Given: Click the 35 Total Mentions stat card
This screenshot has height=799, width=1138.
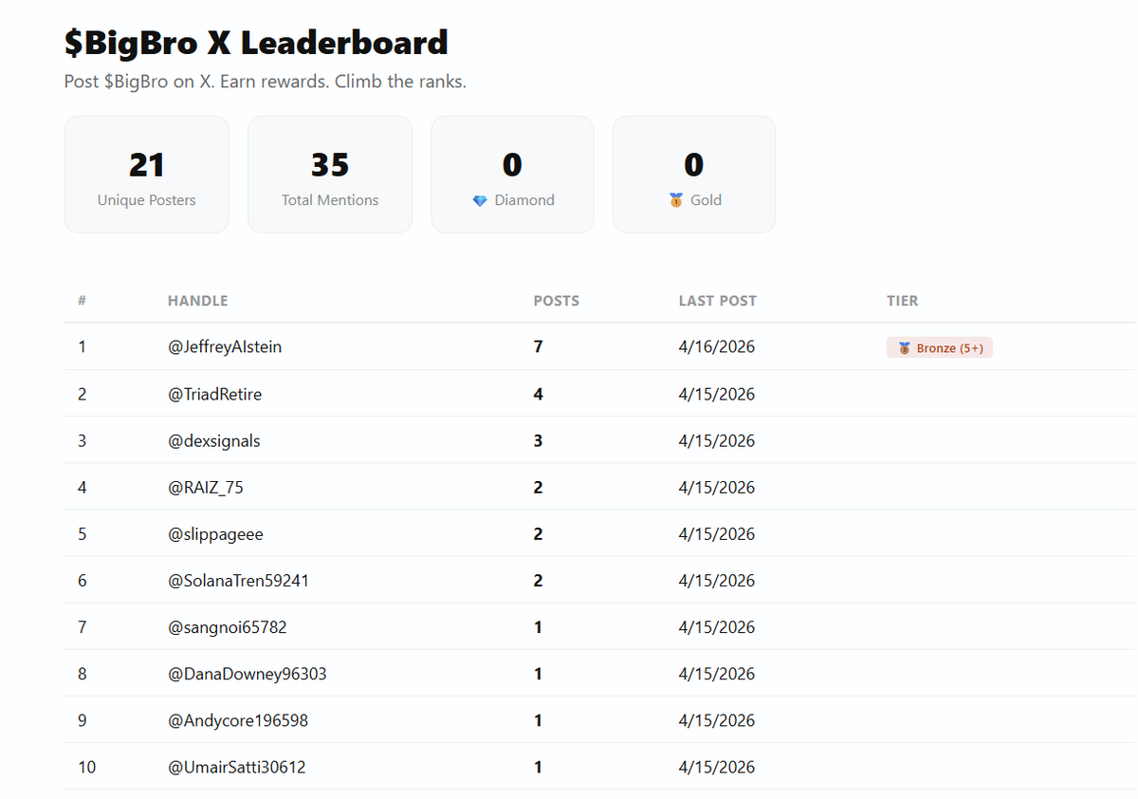Looking at the screenshot, I should click(330, 175).
